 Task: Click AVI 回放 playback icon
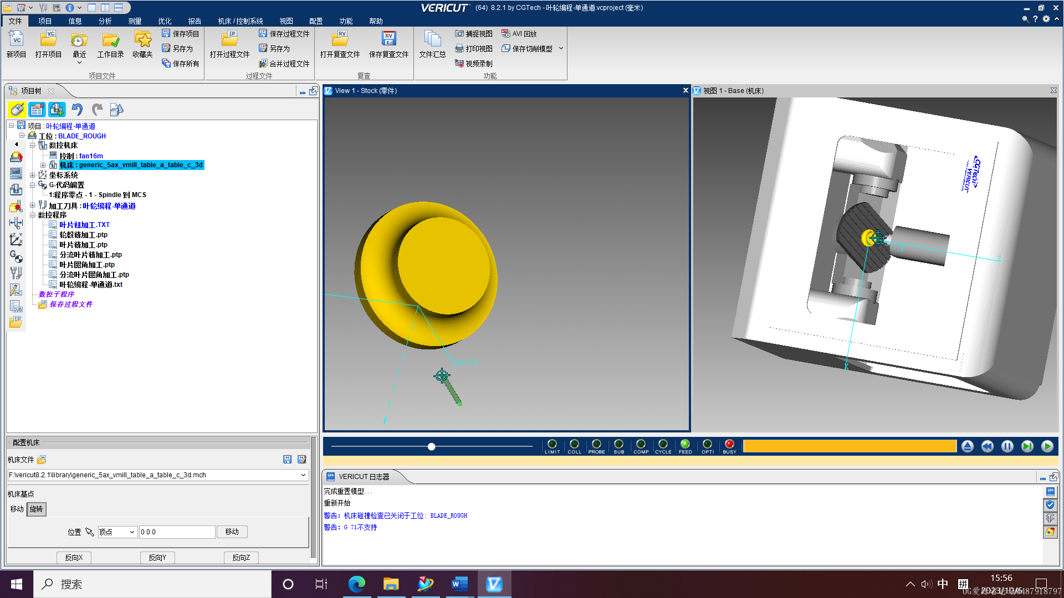pyautogui.click(x=505, y=33)
